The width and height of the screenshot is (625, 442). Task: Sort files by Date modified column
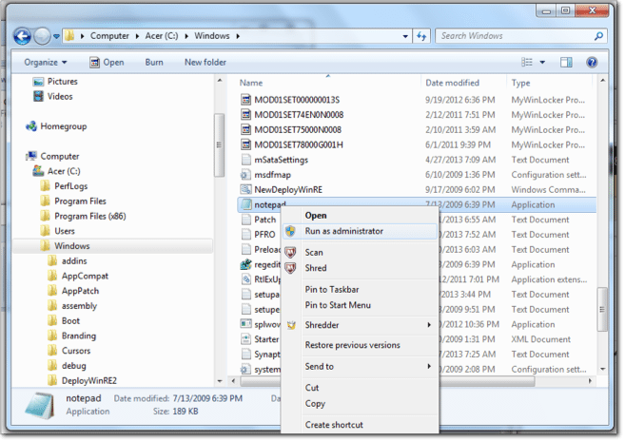(x=453, y=83)
